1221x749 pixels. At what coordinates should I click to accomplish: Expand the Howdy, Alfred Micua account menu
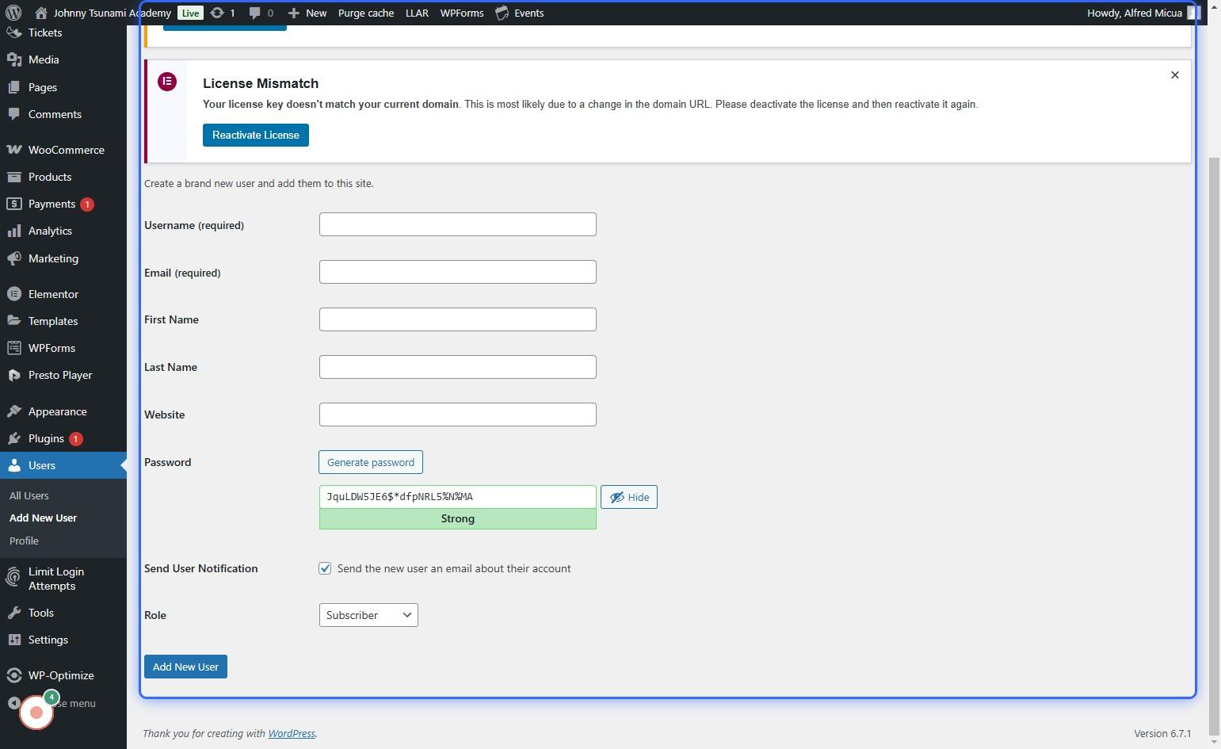(x=1135, y=13)
